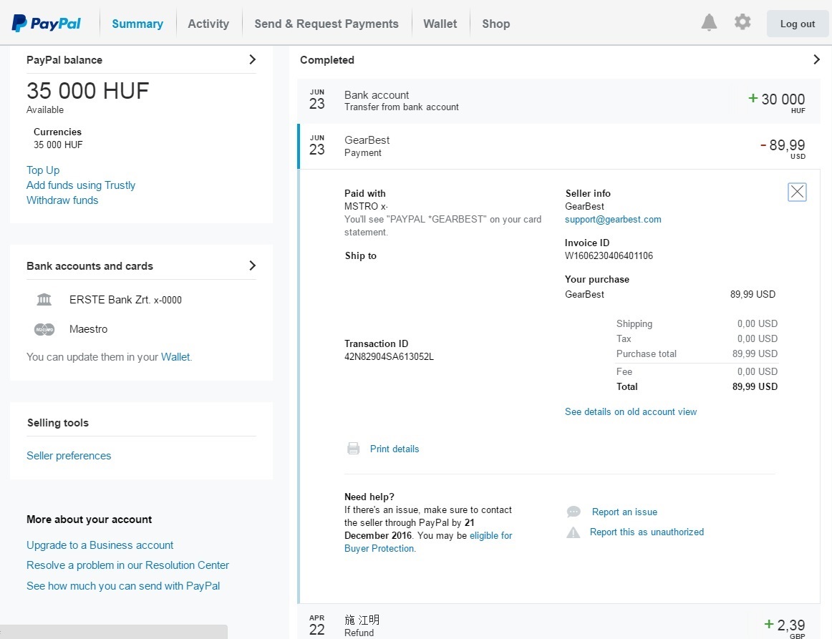This screenshot has height=639, width=832.
Task: Open the Shop tab
Action: click(496, 24)
